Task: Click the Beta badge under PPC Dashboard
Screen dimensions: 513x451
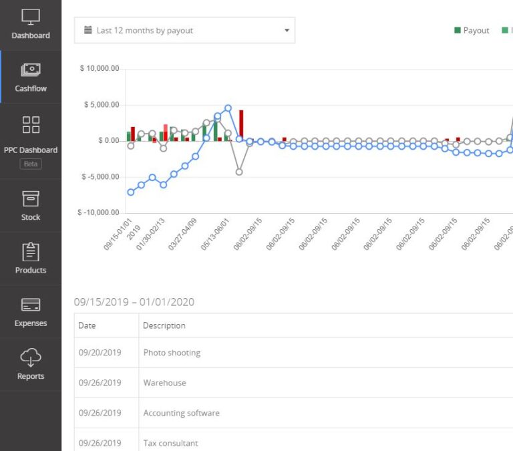Action: (x=31, y=164)
